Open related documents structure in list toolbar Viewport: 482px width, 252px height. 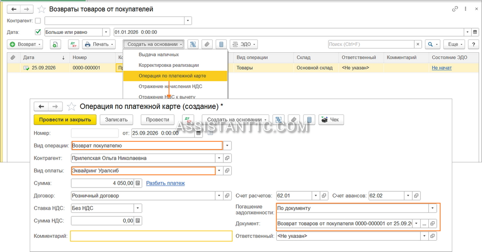pos(193,44)
